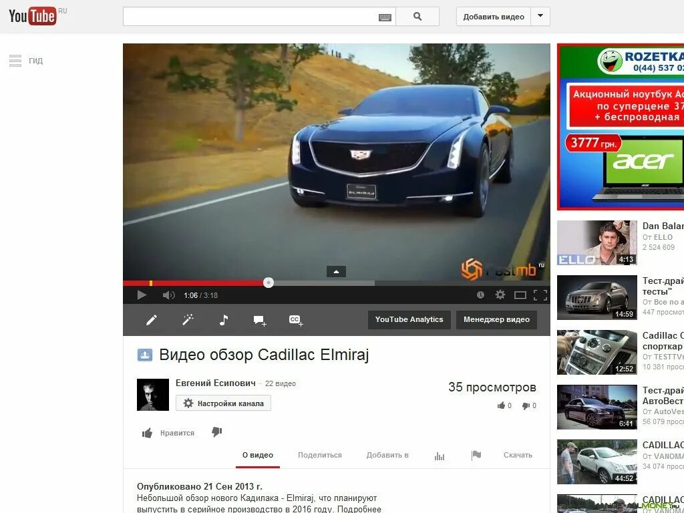Expand the player pop-up arrow above progress bar
The width and height of the screenshot is (684, 513).
337,271
